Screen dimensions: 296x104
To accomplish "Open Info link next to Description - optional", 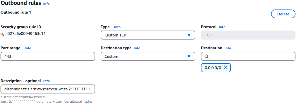I will coord(46,81).
